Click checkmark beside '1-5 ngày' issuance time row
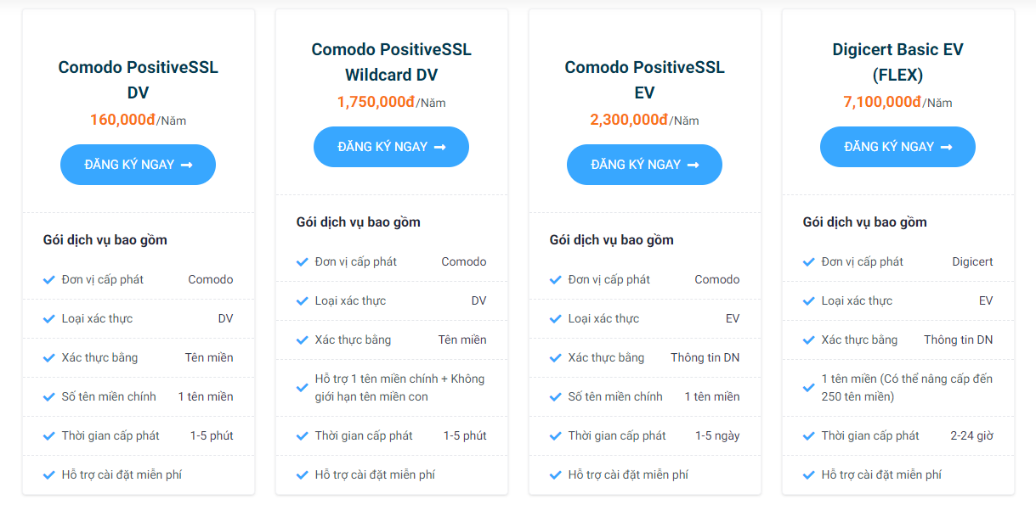This screenshot has height=505, width=1036. [556, 436]
